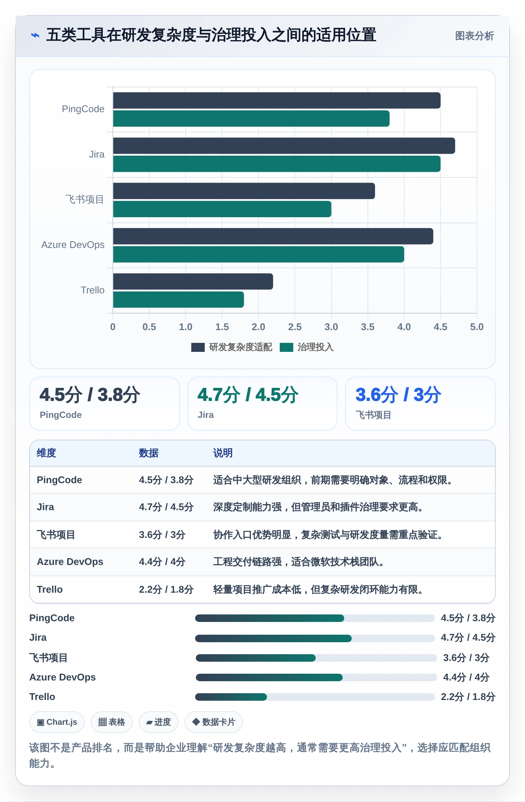Click description 轻量项目推广成本低，但复杂研发闭环能力有限。
The width and height of the screenshot is (525, 802).
tap(320, 589)
